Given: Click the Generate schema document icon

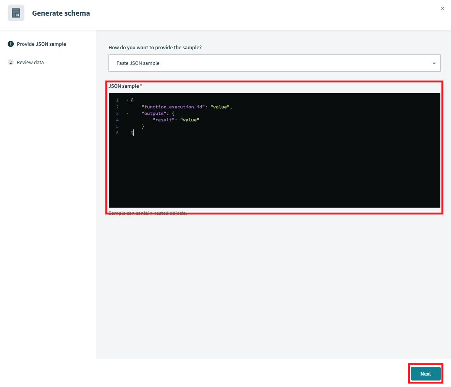Looking at the screenshot, I should (x=16, y=13).
